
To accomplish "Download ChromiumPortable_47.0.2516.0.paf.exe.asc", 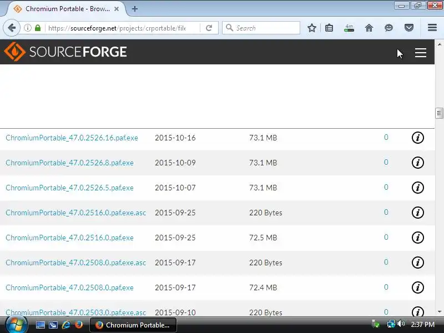I will coord(75,213).
